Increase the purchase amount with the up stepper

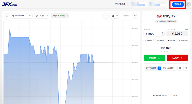[x=162, y=32]
